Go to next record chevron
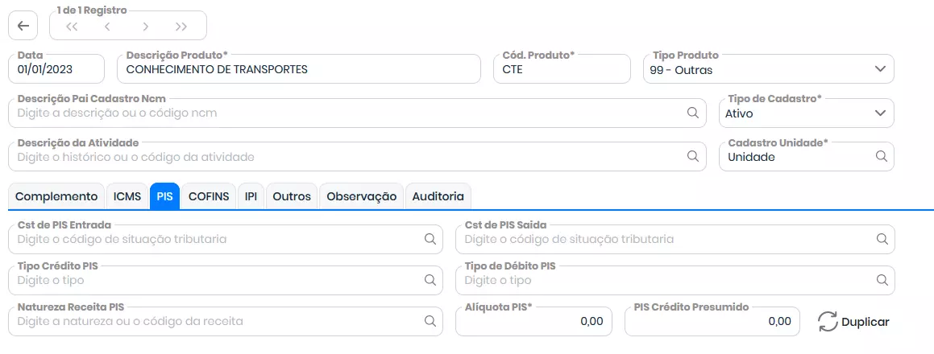Image resolution: width=934 pixels, height=354 pixels. click(x=145, y=27)
